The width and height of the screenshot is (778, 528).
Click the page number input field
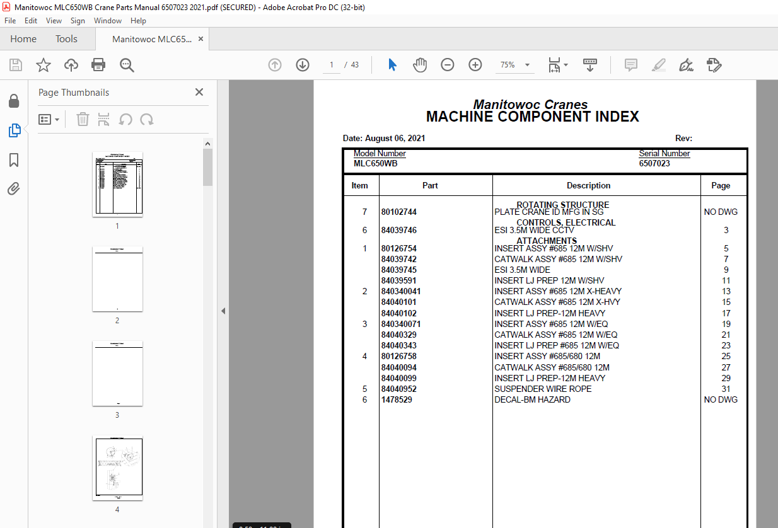(331, 65)
